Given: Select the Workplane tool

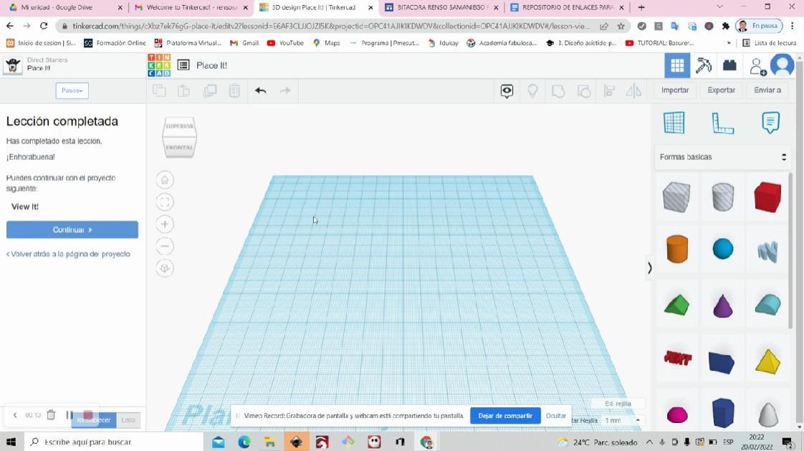Looking at the screenshot, I should coord(674,123).
